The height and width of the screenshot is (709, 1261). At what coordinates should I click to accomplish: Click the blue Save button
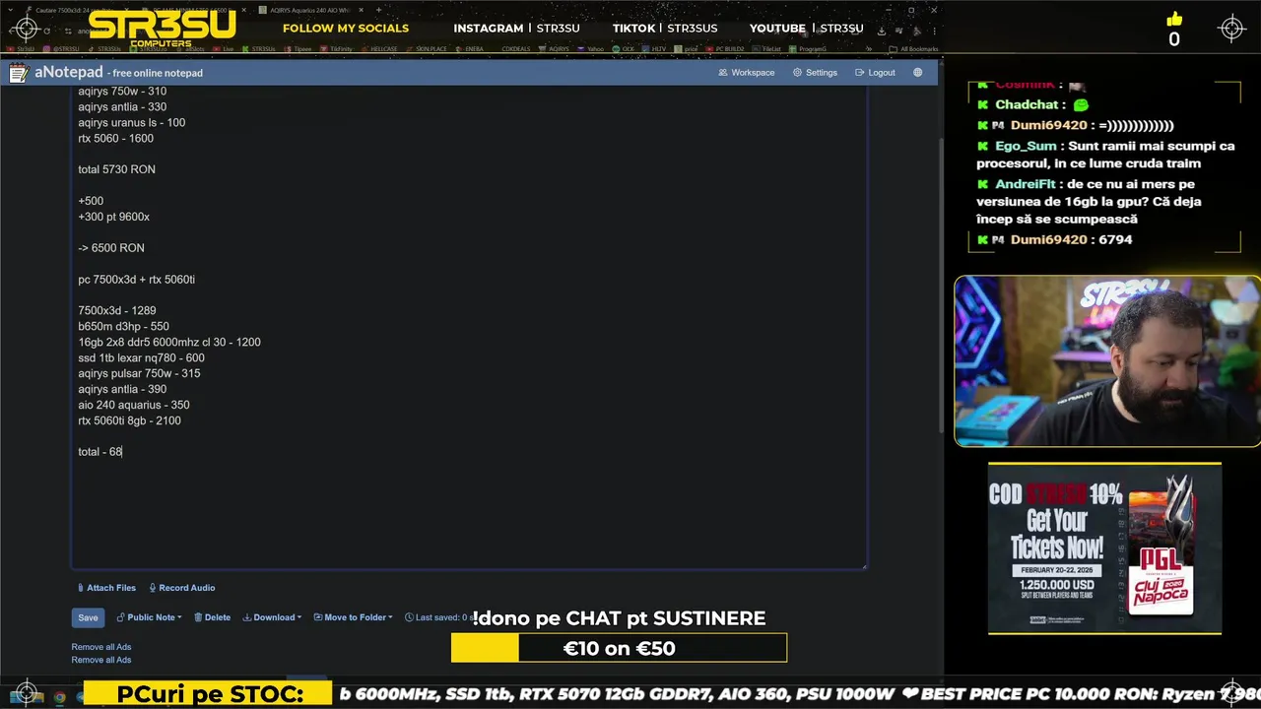point(88,617)
